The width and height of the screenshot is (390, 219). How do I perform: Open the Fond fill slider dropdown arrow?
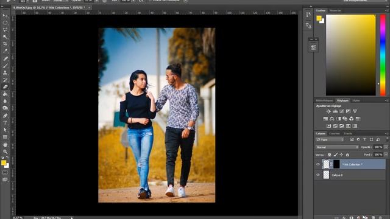386,155
